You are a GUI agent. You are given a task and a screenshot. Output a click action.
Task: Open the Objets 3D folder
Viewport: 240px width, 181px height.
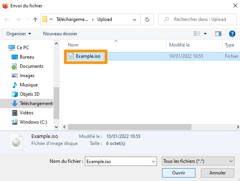click(x=29, y=94)
